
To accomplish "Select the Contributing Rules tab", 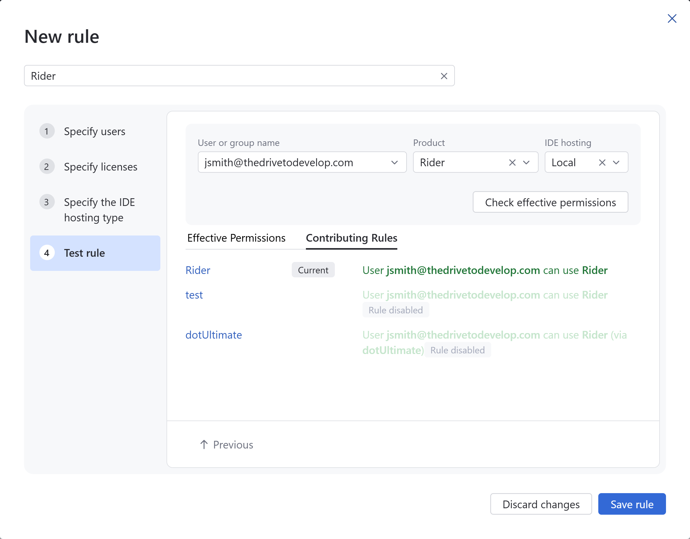I will click(x=351, y=238).
